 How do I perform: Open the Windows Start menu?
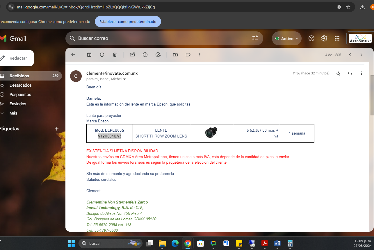[71, 243]
